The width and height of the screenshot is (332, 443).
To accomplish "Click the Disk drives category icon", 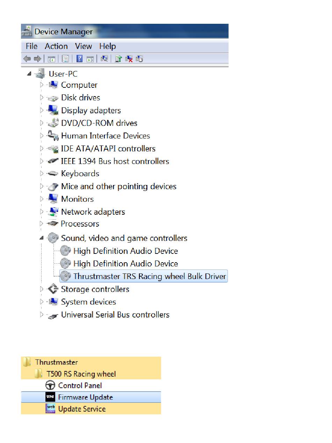I will (53, 98).
